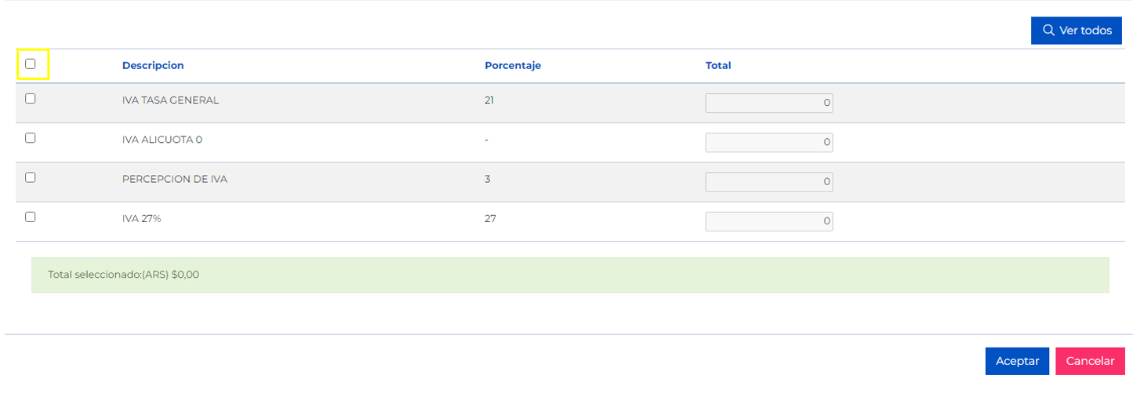Click the Descripcion column header
The image size is (1144, 397).
pyautogui.click(x=153, y=66)
